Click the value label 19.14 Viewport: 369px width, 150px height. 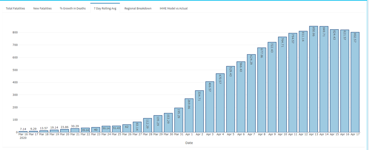pyautogui.click(x=54, y=128)
